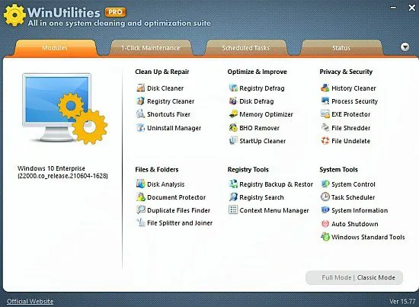Open Duplicate Files Finder text link

pos(178,210)
